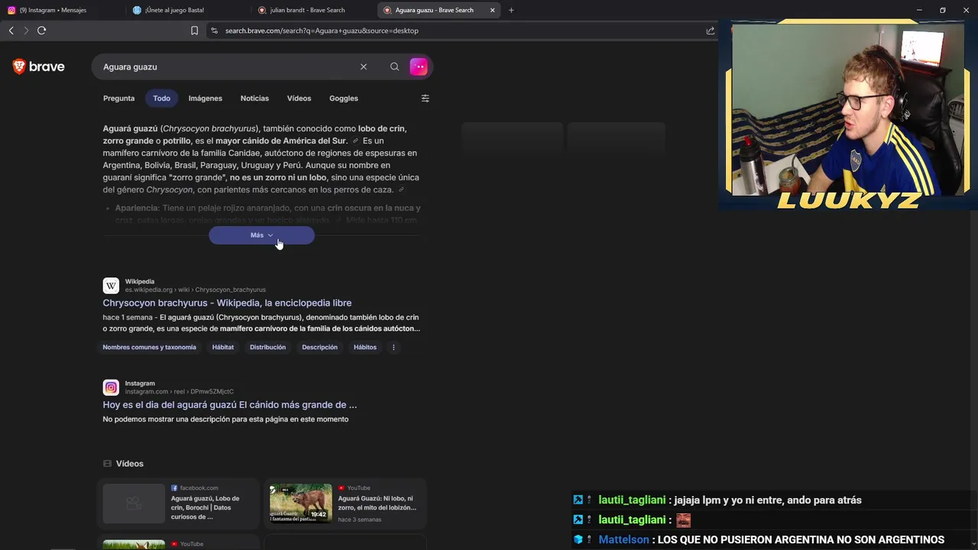Jump to Descripción section link
Image resolution: width=978 pixels, height=550 pixels.
coord(319,348)
